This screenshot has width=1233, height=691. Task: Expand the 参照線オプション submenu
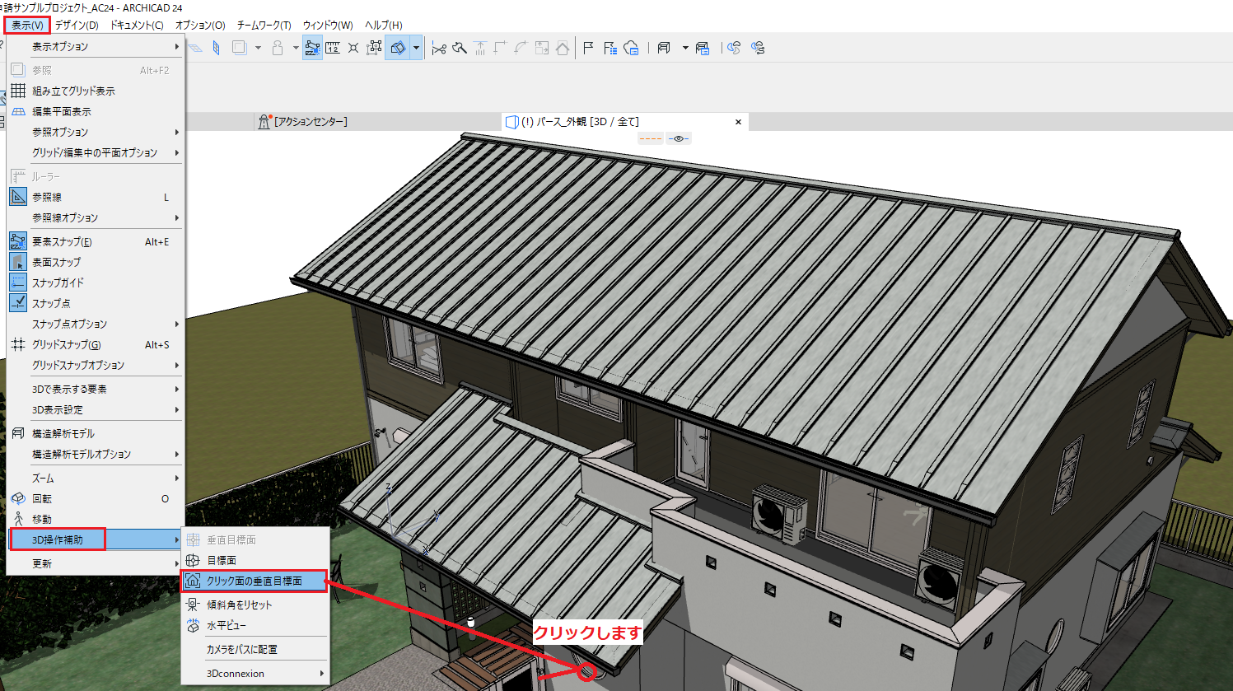[96, 217]
